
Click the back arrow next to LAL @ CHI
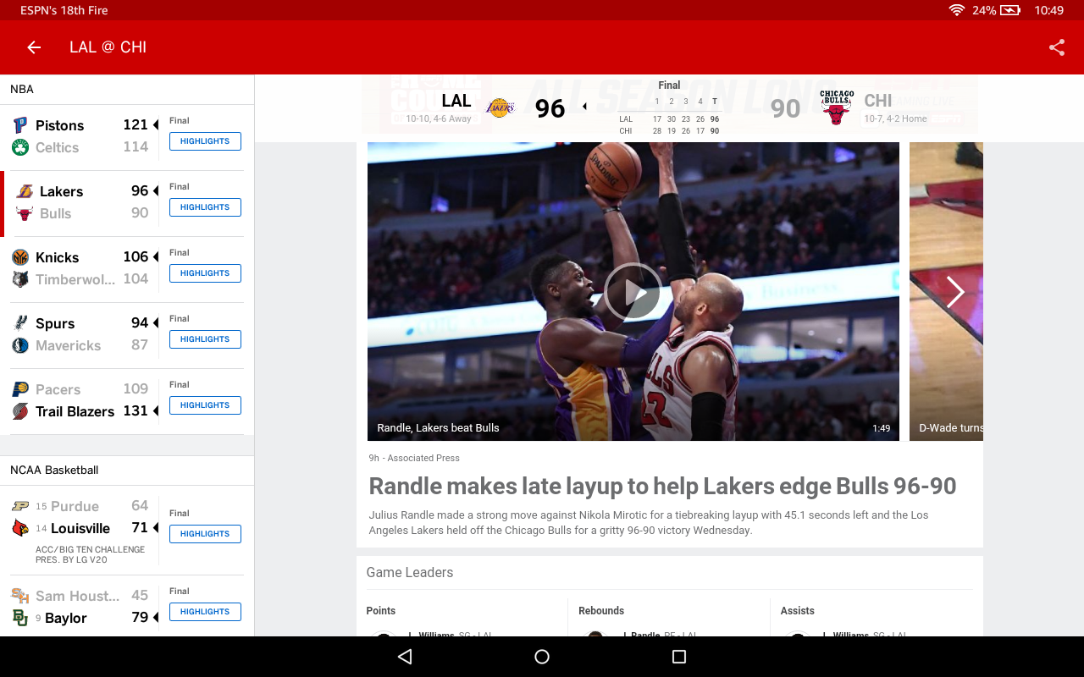click(33, 47)
